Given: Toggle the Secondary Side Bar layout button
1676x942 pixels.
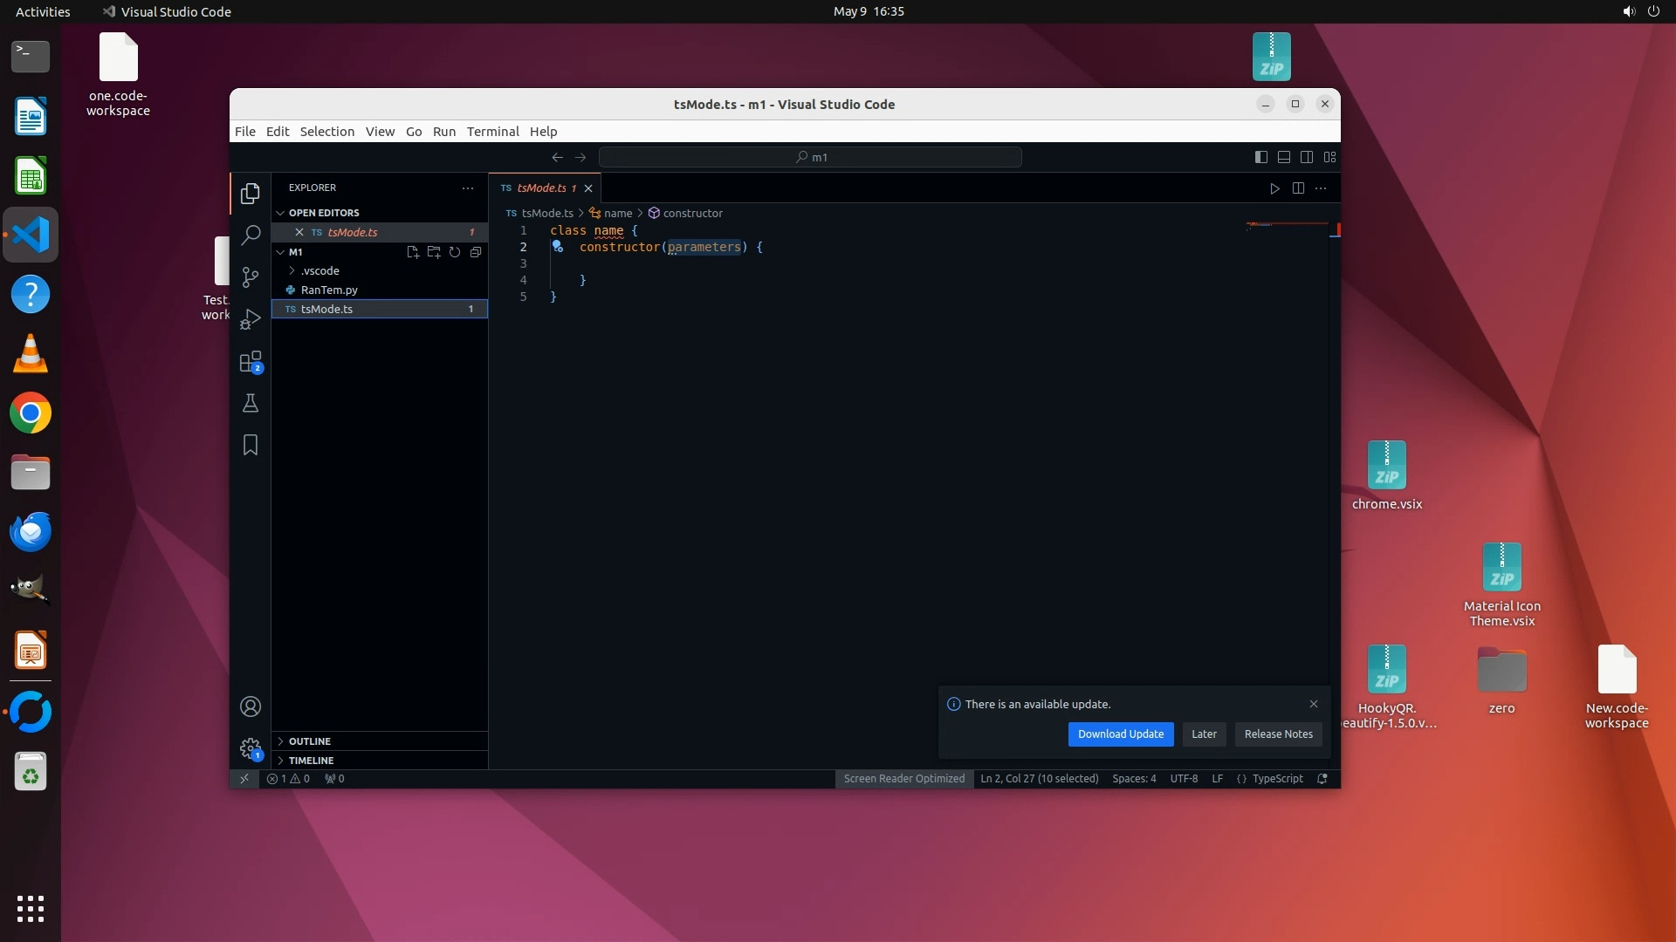Looking at the screenshot, I should pyautogui.click(x=1307, y=157).
